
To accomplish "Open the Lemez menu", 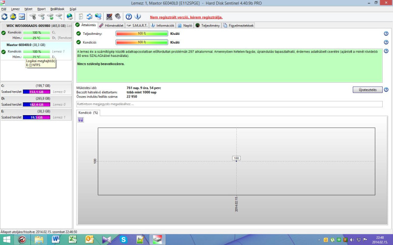I will pyautogui.click(x=15, y=9).
